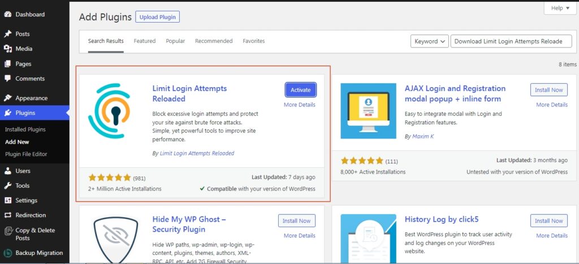Switch to the Recommended tab
Viewport: 579px width, 264px height.
(x=214, y=41)
